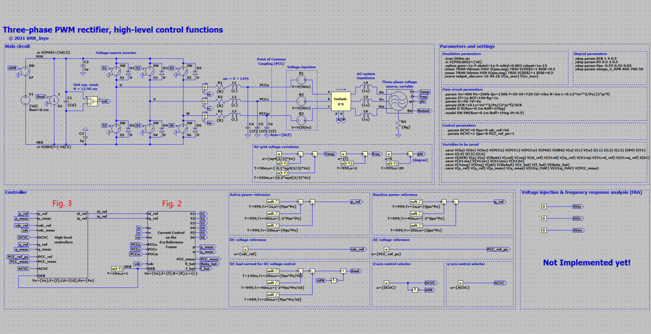Select capacitor C1 labeled {Cd}
Screen dimensions: 651x334
coord(67,101)
